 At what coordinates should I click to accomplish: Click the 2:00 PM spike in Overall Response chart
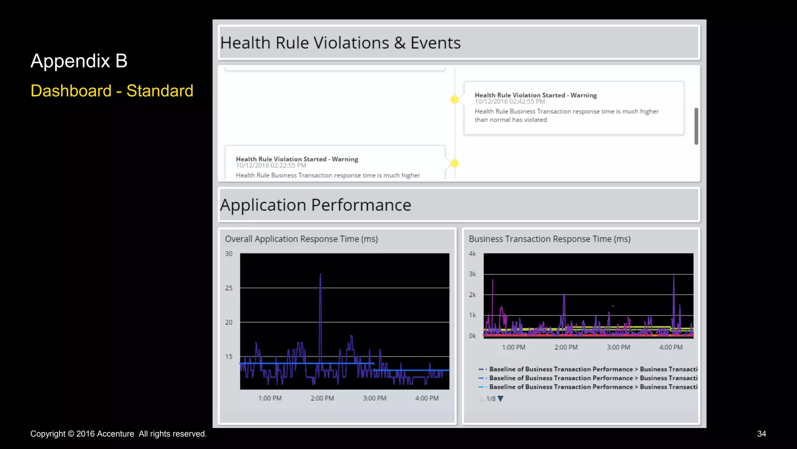[320, 296]
